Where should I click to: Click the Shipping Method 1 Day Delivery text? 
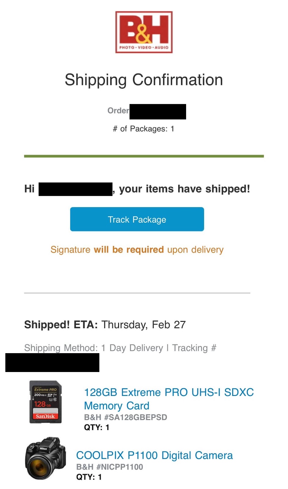(94, 348)
